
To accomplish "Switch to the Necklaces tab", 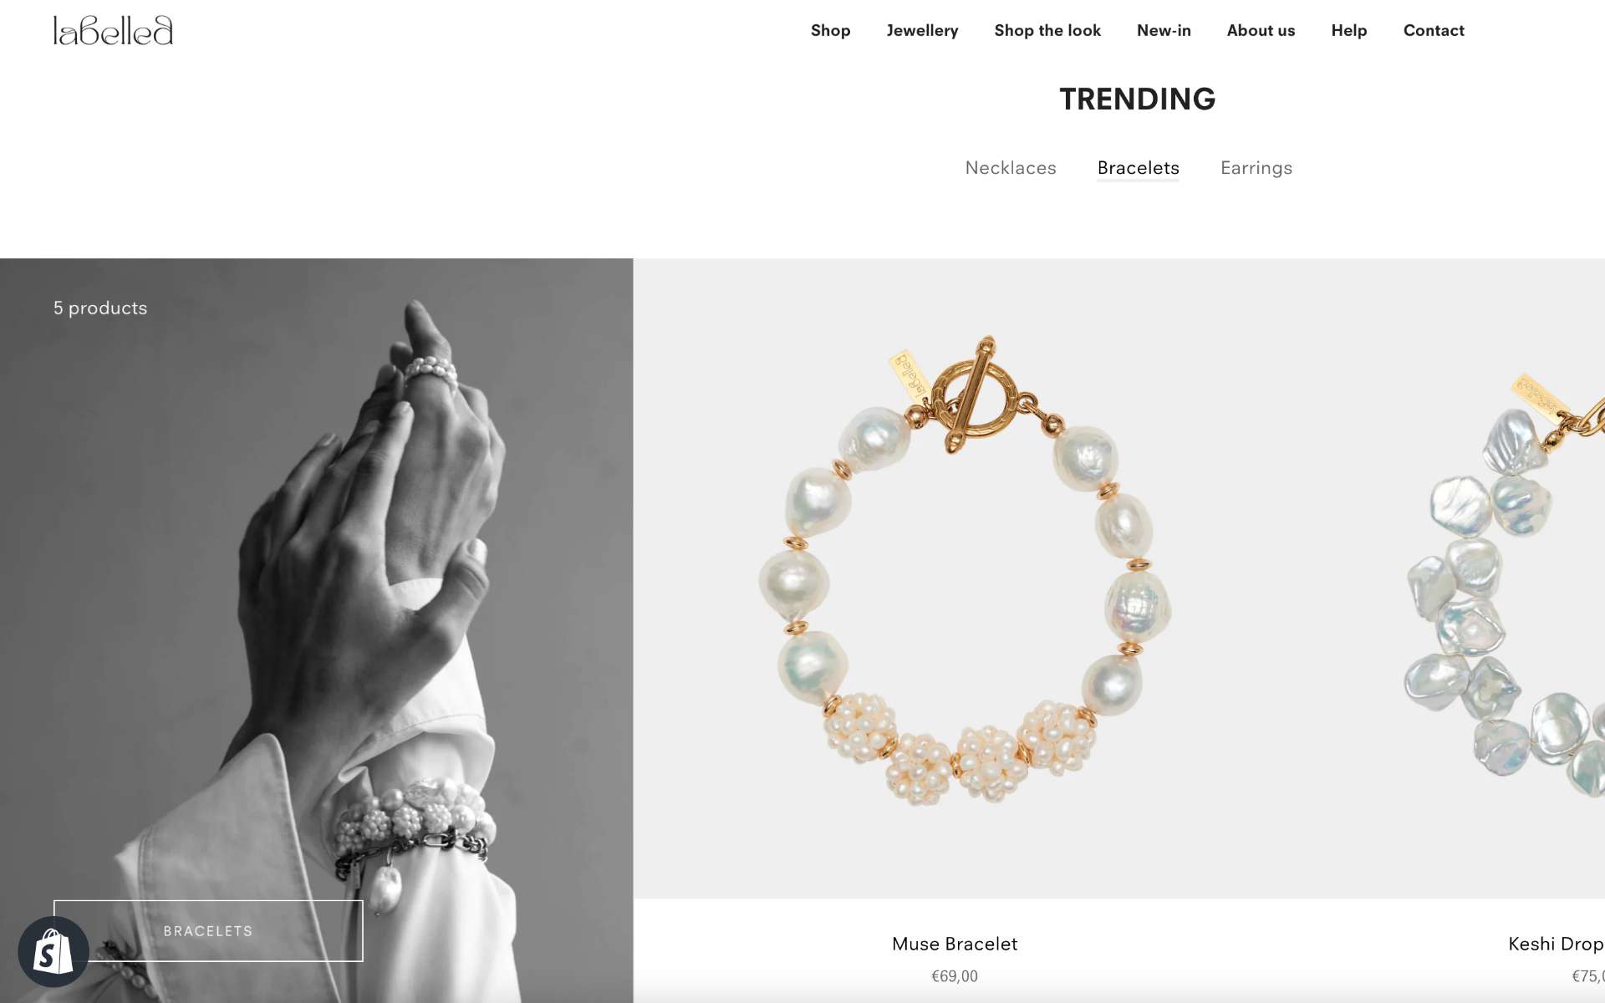I will click(1011, 168).
